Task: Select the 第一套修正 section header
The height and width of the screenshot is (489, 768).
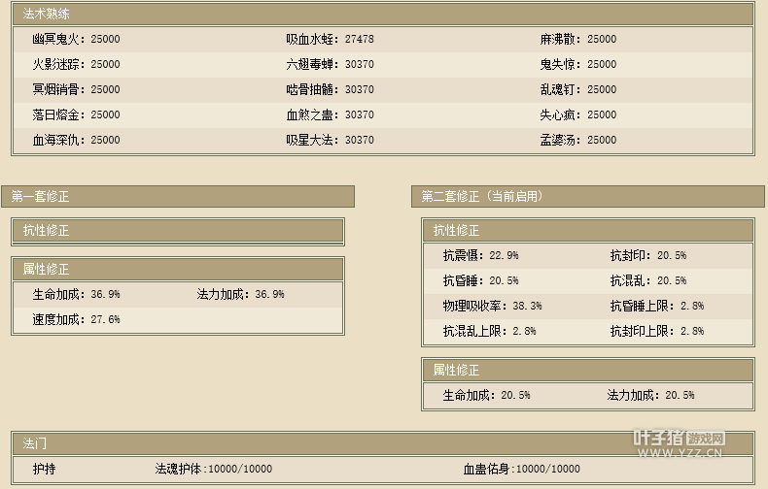Action: pyautogui.click(x=41, y=196)
